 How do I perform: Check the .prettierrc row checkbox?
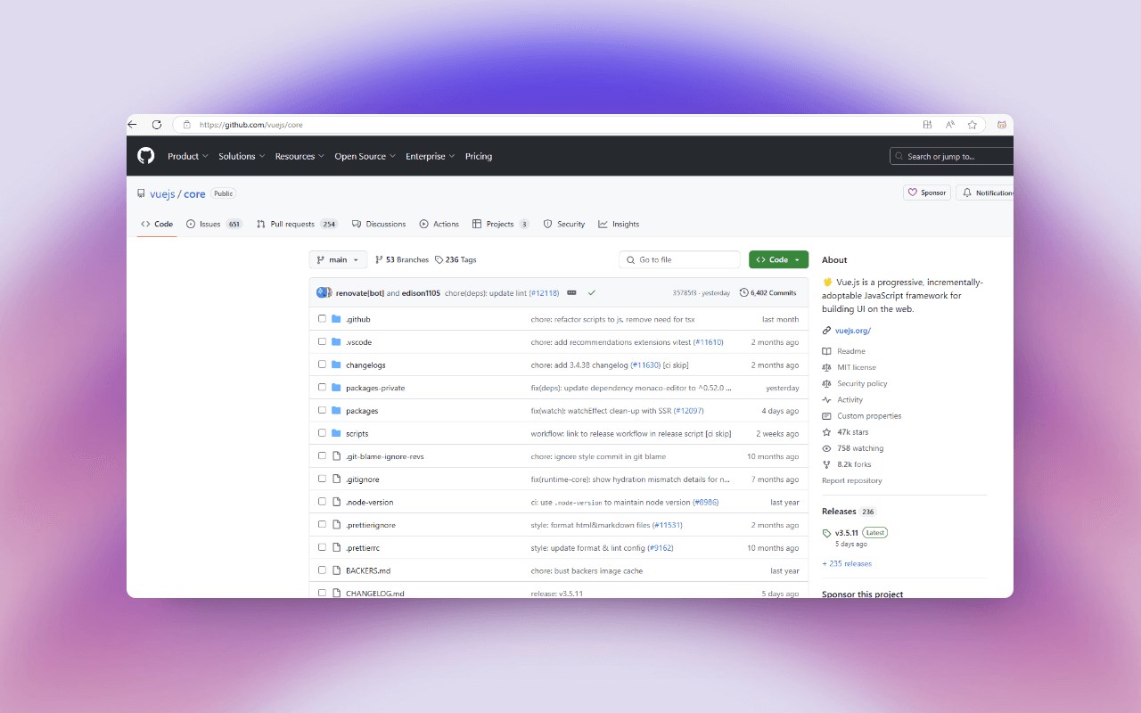(x=322, y=547)
